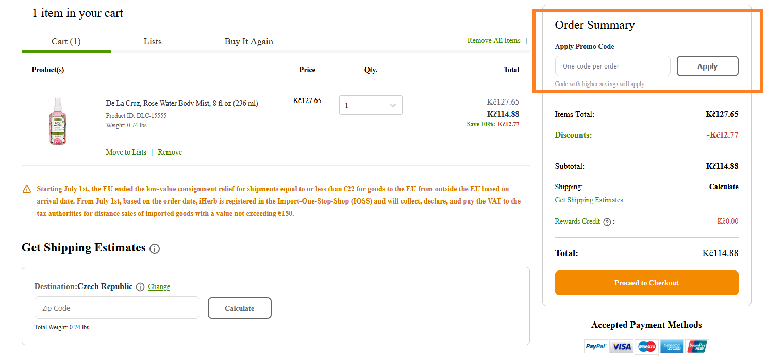Screen dimensions: 784x356
Task: Click the info icon next to Get Shipping Estimates
Action: (x=155, y=249)
